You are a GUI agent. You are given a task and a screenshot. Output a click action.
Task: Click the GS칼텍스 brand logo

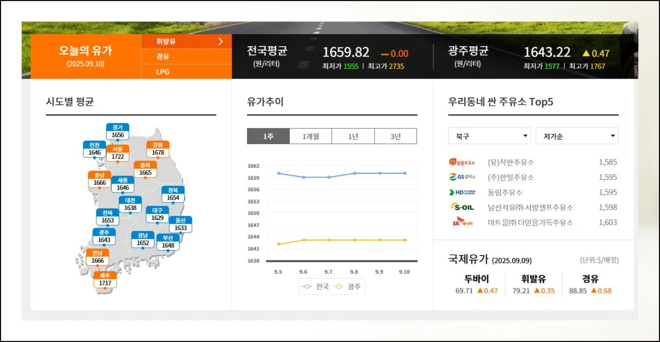tap(461, 177)
